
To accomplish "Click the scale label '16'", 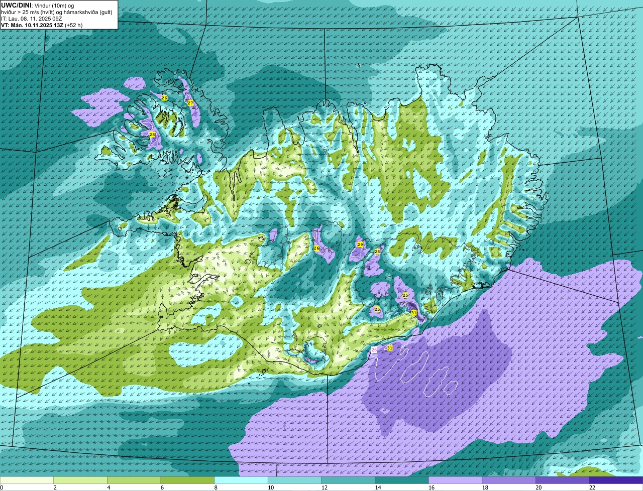I will (432, 487).
